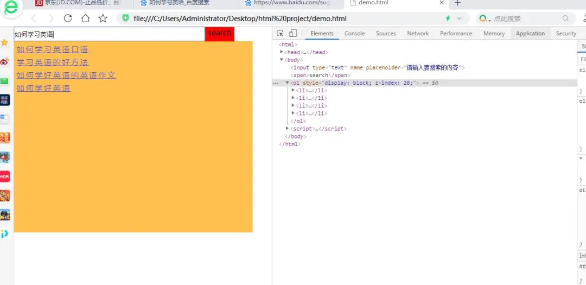
Task: Click the ellipsis beside the ol line
Action: [x=276, y=83]
